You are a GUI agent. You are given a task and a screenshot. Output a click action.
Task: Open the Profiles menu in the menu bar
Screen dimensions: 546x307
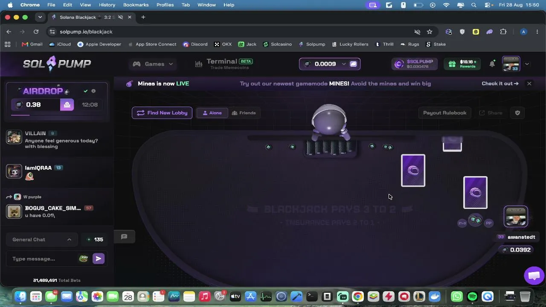pos(165,5)
